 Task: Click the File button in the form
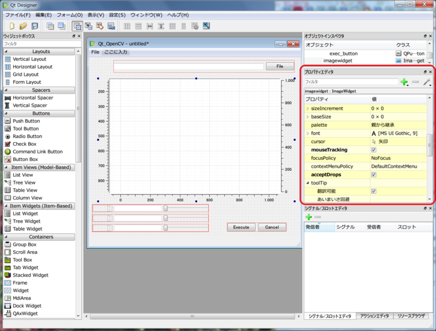[280, 66]
